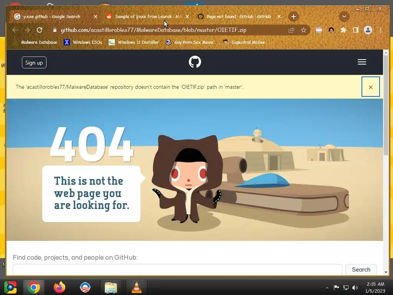The image size is (393, 295).
Task: Click the padlock site info icon
Action: (x=55, y=30)
